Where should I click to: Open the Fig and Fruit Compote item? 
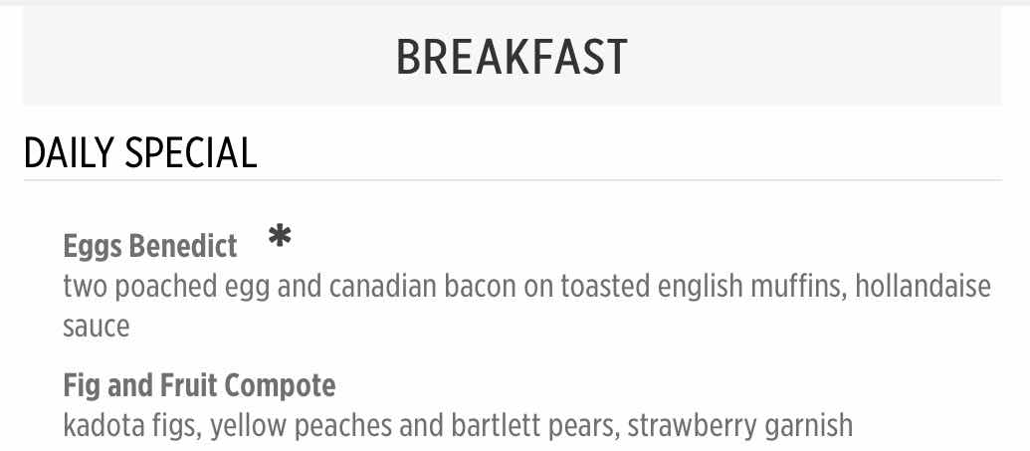click(199, 386)
